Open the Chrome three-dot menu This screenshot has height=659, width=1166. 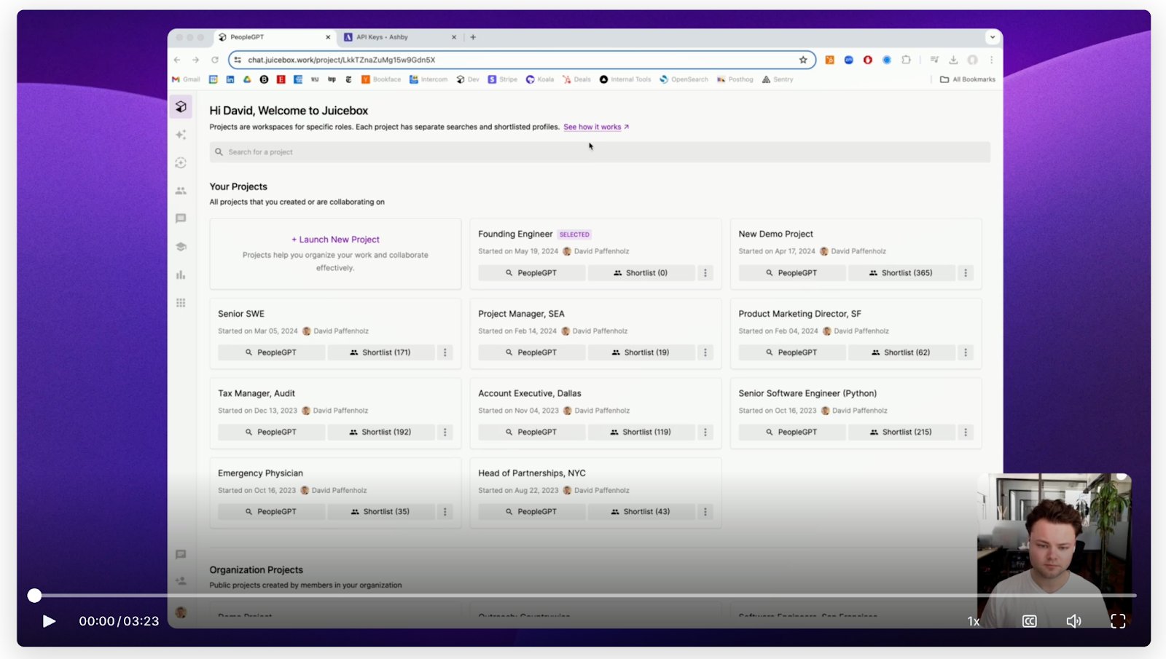[991, 60]
